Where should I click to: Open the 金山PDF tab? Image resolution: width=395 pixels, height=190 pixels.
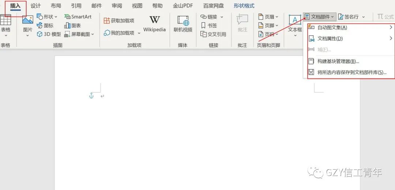pos(183,6)
